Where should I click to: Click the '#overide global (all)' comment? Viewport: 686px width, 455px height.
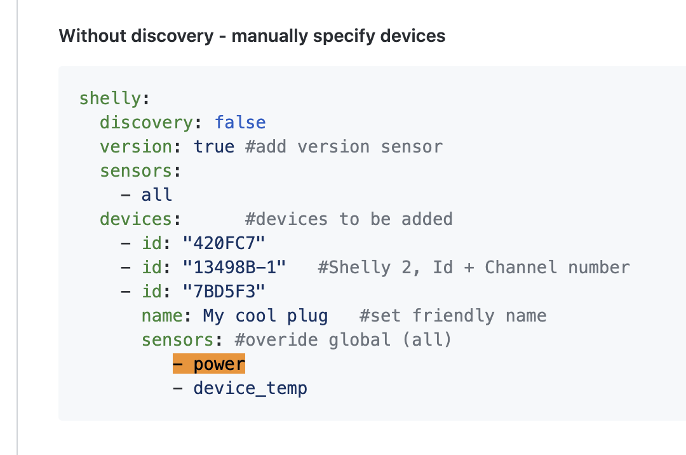pyautogui.click(x=344, y=339)
